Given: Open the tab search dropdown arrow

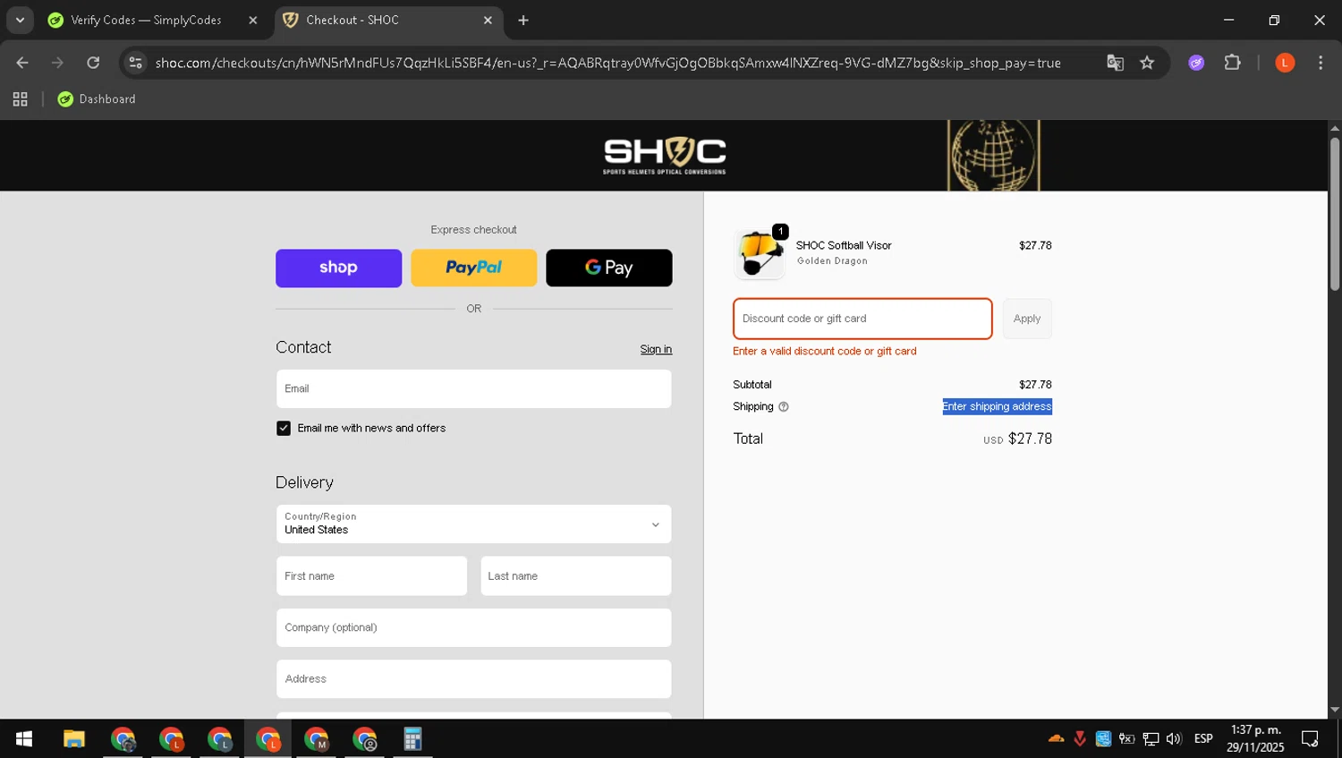Looking at the screenshot, I should click(x=20, y=20).
